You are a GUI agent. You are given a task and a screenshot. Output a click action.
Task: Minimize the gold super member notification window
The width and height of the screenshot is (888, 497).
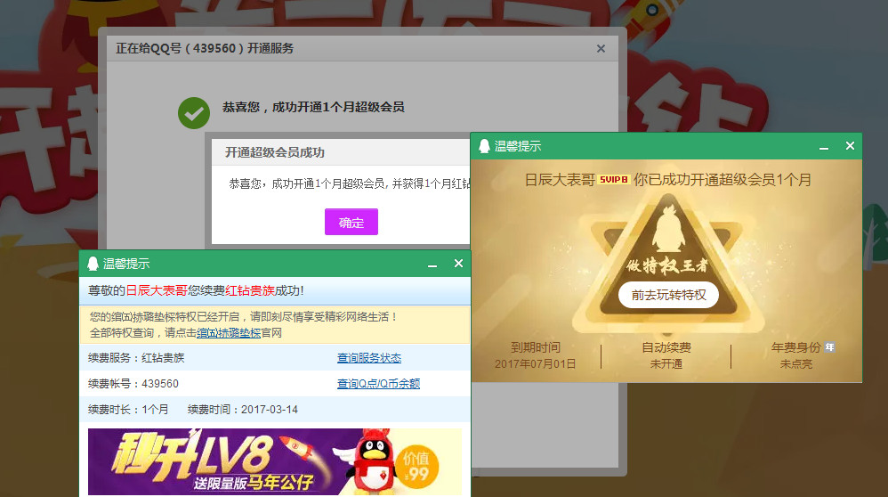(x=824, y=147)
